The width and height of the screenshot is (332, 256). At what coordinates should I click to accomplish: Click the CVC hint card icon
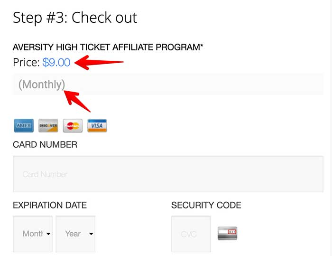[x=227, y=233]
